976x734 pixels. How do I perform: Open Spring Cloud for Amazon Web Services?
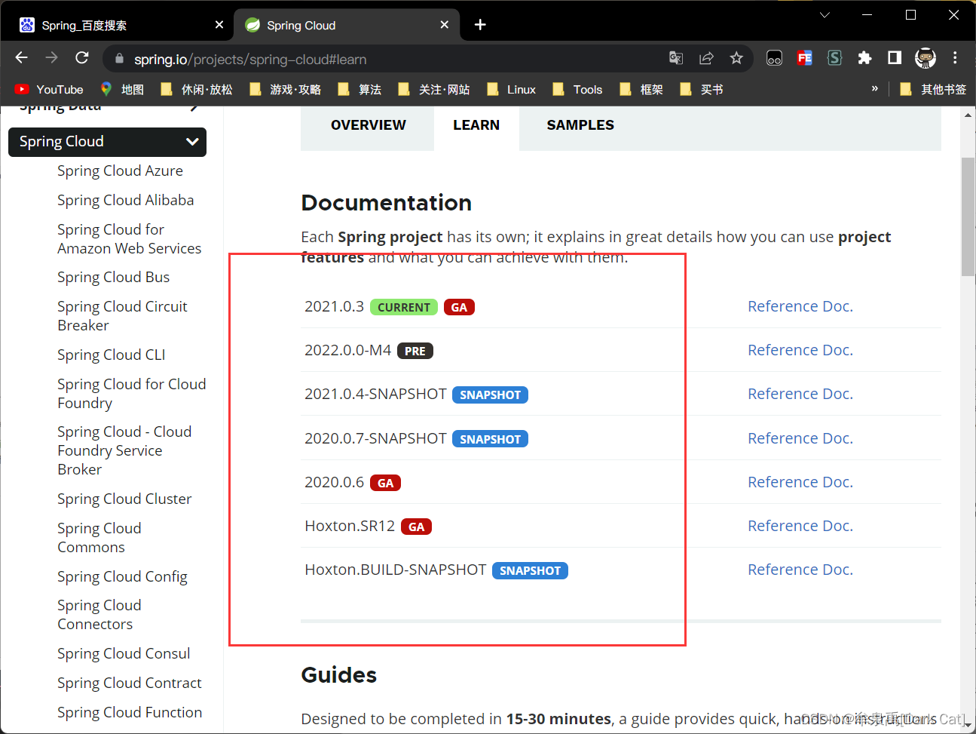130,239
